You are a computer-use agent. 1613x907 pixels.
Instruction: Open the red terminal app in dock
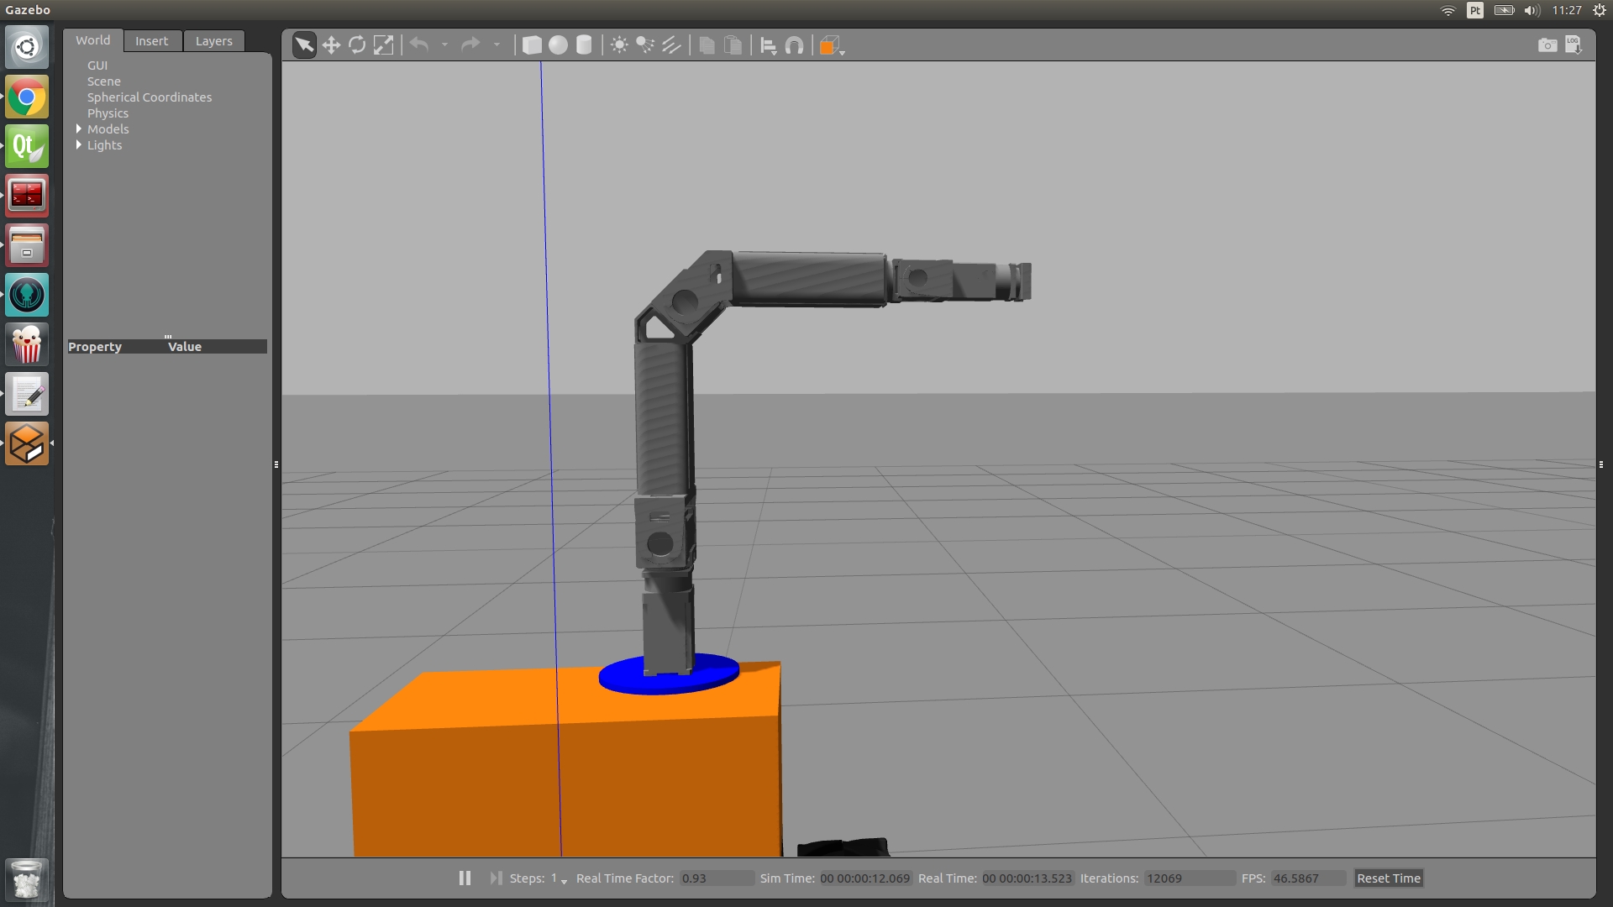(x=27, y=196)
